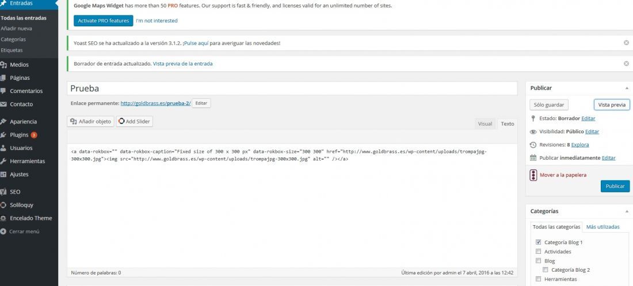Click the Publicar calendar icon
The height and width of the screenshot is (286, 633).
533,158
